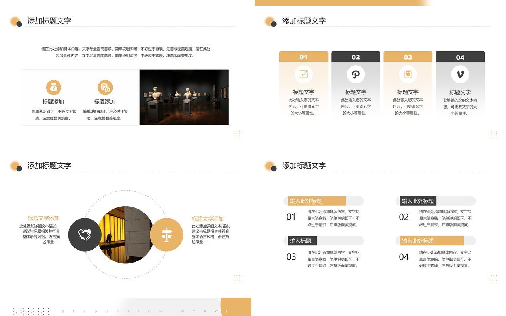
Task: Select description text in card 04
Action: click(x=460, y=107)
